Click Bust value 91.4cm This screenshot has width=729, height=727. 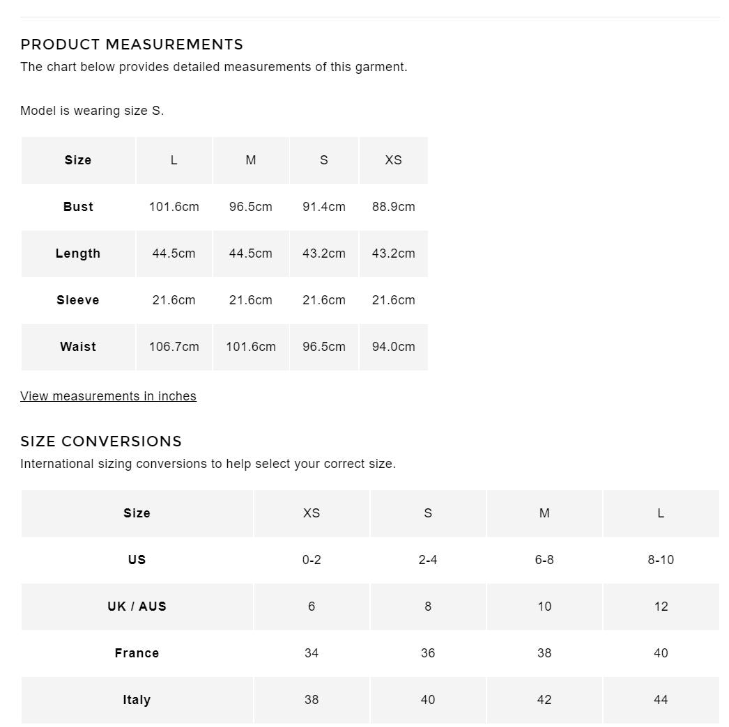point(323,207)
